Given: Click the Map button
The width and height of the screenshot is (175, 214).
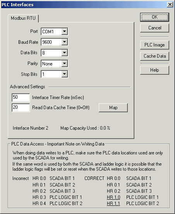Looking at the screenshot, I should pyautogui.click(x=113, y=108).
